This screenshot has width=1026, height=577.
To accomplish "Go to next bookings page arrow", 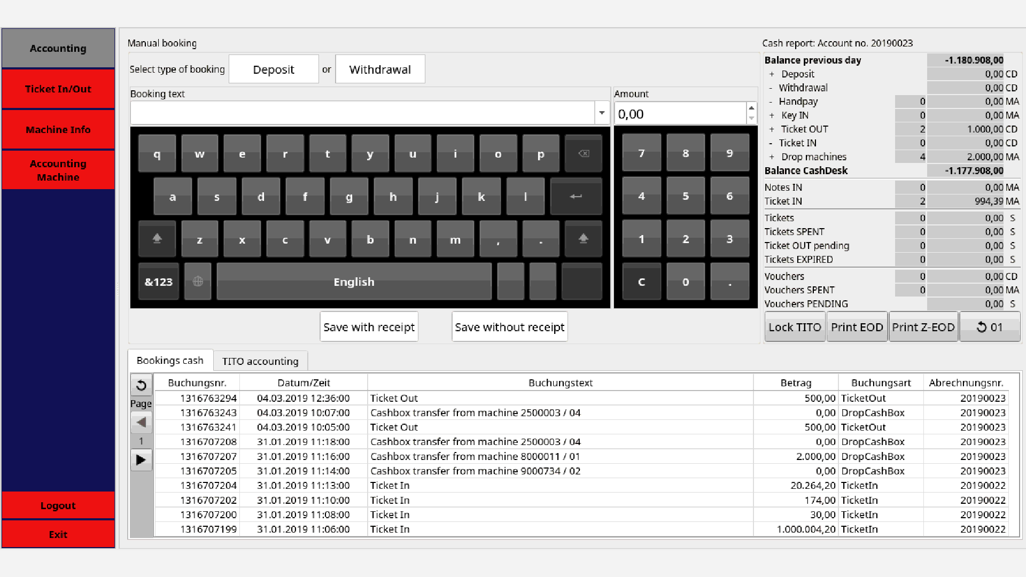I will click(141, 460).
